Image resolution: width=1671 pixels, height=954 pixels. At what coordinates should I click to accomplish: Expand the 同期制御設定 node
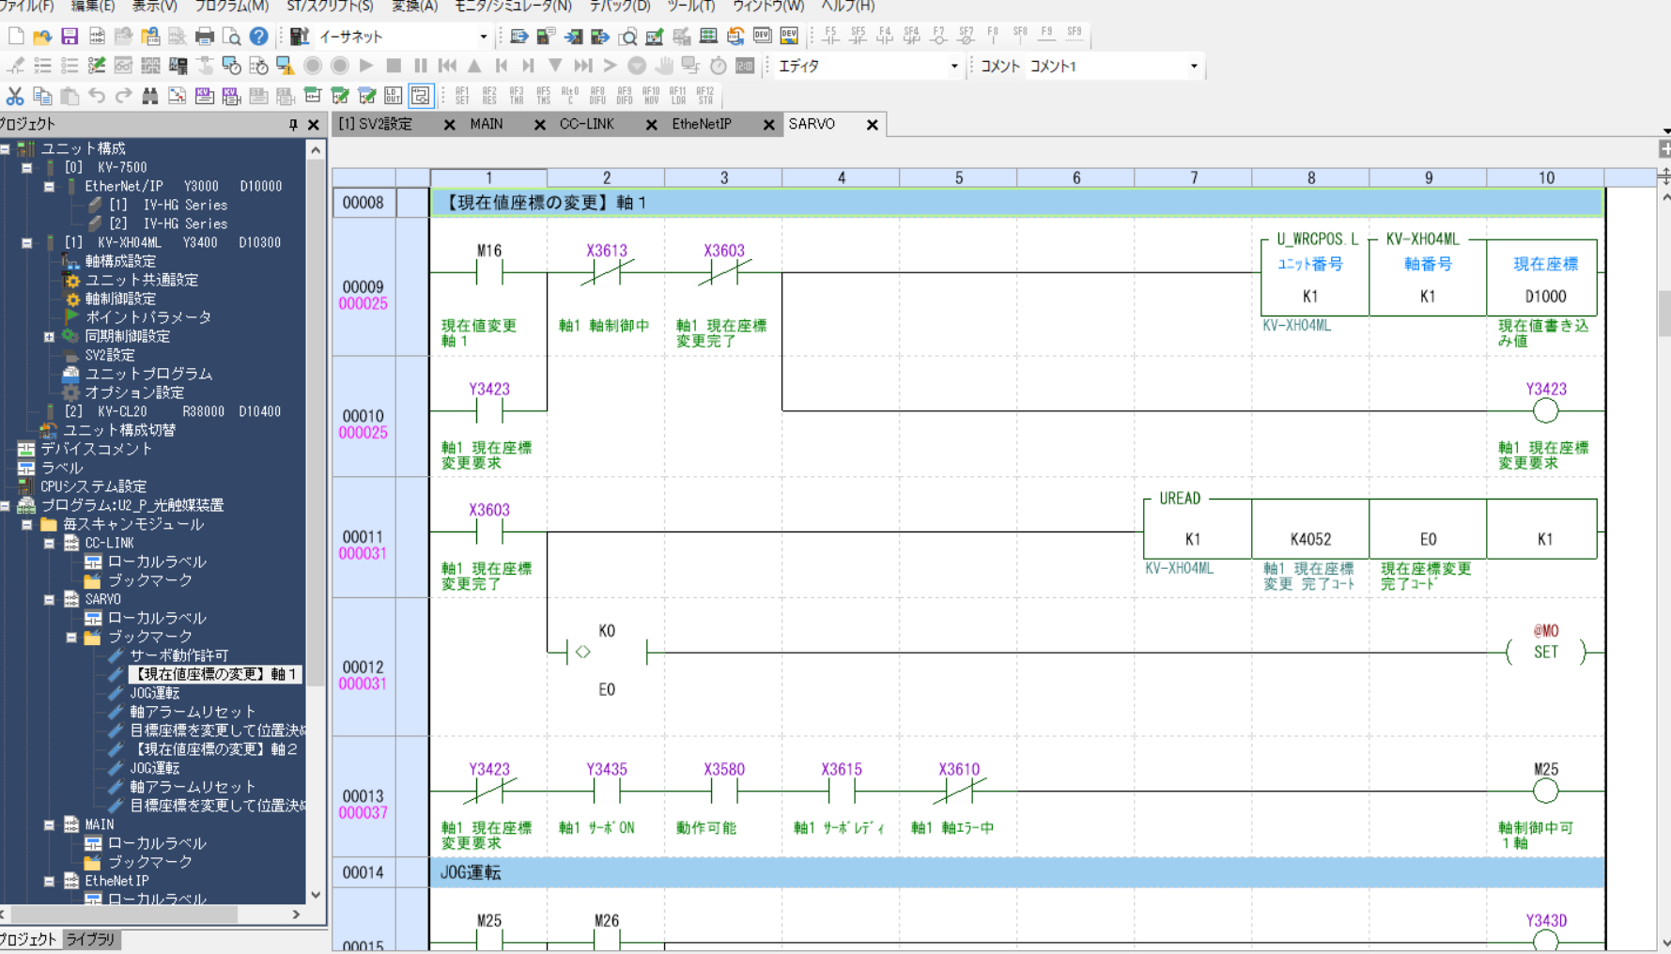[x=49, y=336]
